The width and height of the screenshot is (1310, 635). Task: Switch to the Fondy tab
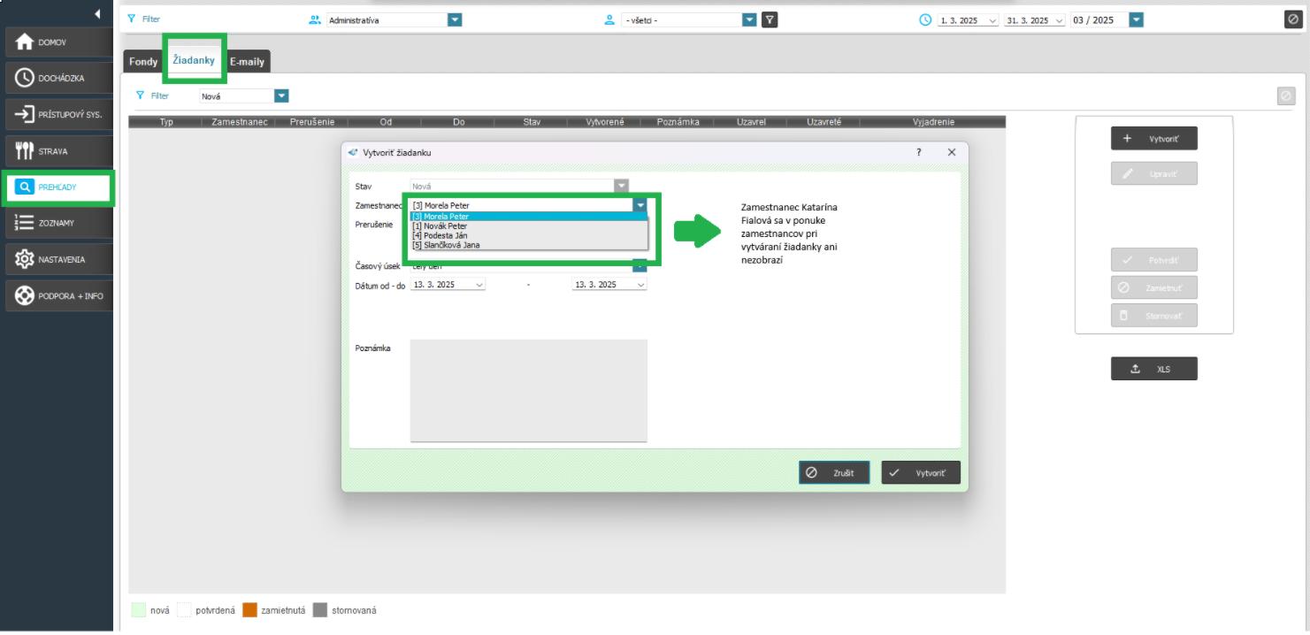pos(143,62)
